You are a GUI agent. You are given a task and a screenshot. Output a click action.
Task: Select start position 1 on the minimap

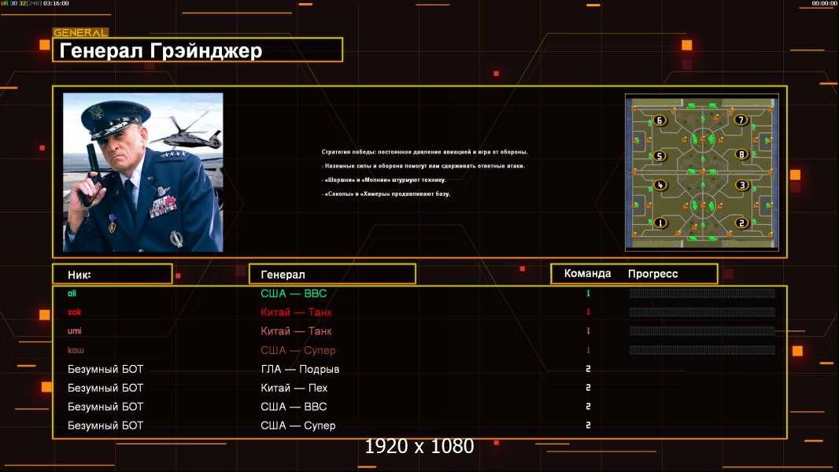coord(660,223)
